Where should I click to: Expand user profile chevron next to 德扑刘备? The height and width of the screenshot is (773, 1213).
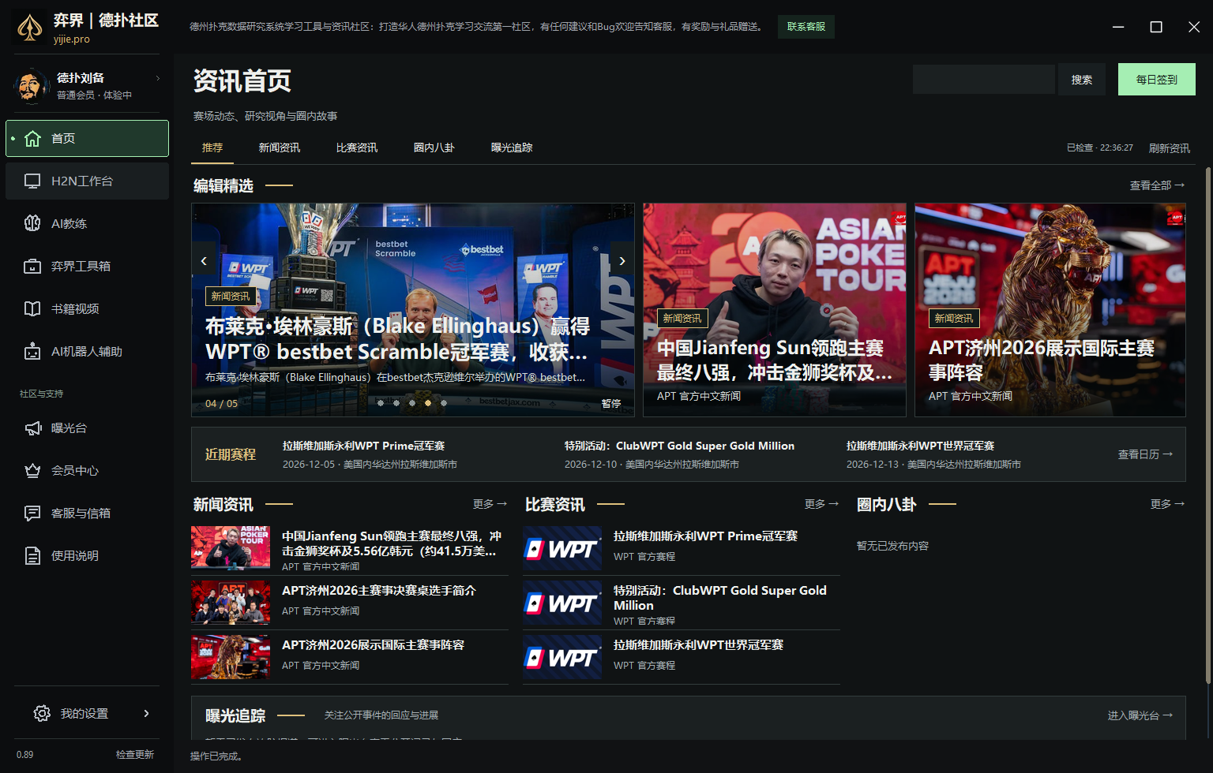pyautogui.click(x=158, y=78)
